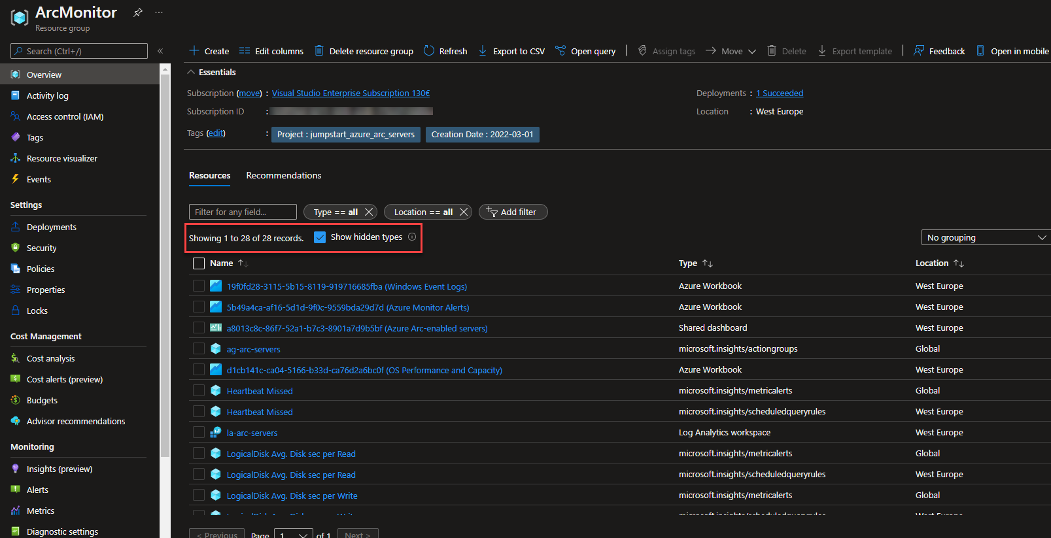The image size is (1051, 538).
Task: Click the Refresh icon in the toolbar
Action: pos(429,50)
